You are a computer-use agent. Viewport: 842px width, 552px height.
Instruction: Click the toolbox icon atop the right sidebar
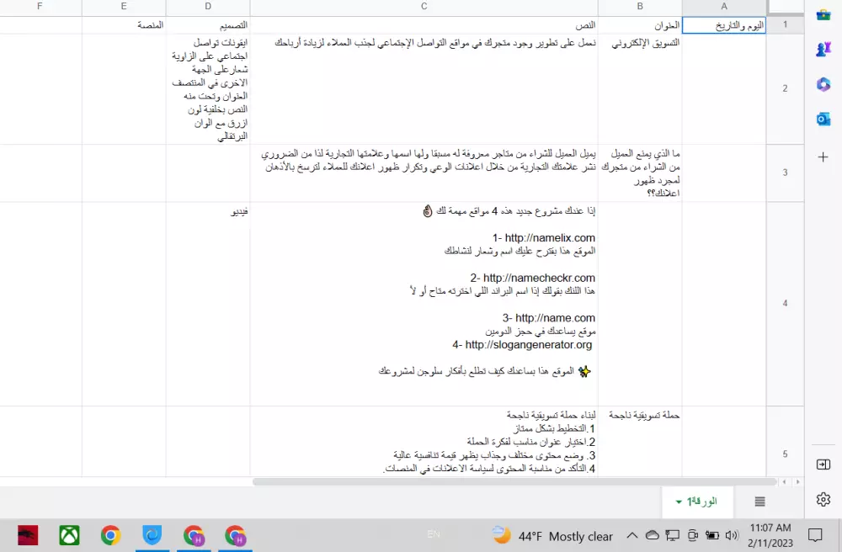click(823, 14)
